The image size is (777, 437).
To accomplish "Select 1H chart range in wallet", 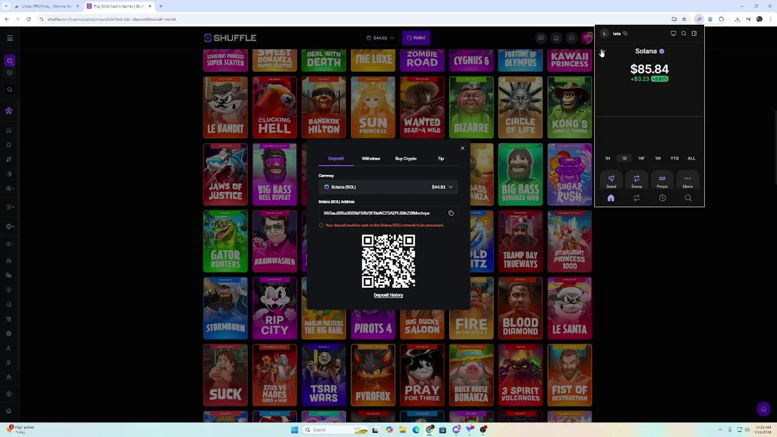I will (x=608, y=158).
